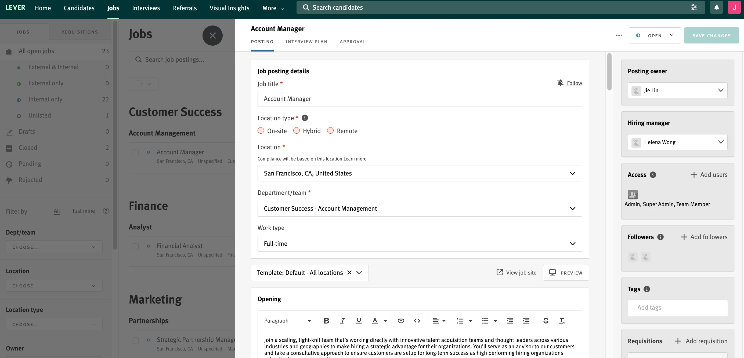Click the Filter by help question icon
This screenshot has width=744, height=358.
(106, 211)
